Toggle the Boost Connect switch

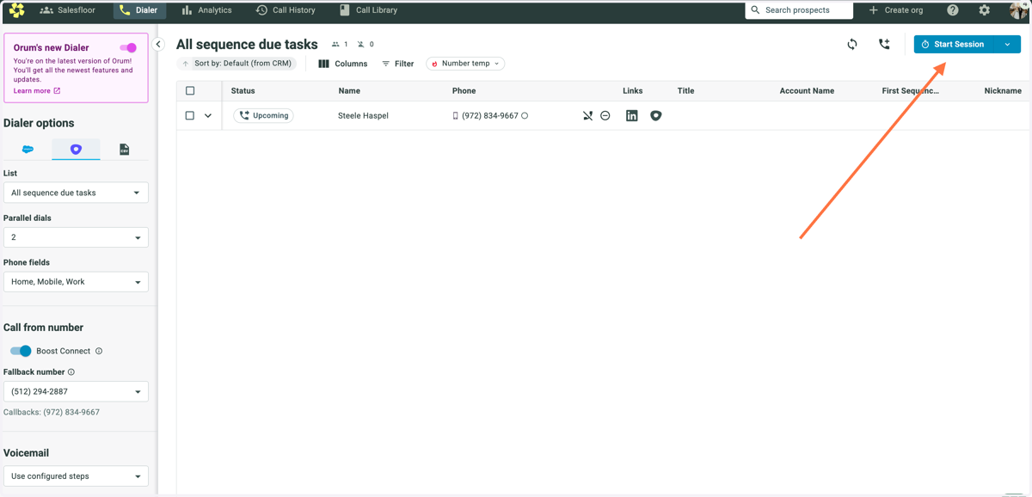(x=21, y=351)
